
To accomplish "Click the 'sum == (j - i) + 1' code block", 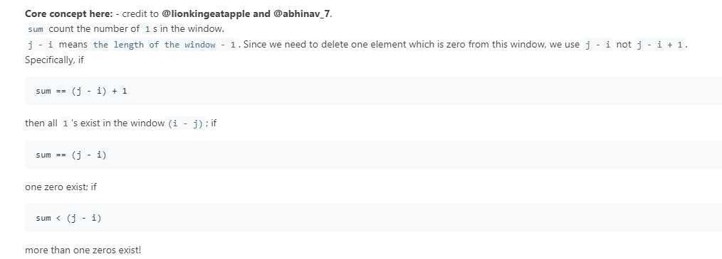I will [373, 91].
